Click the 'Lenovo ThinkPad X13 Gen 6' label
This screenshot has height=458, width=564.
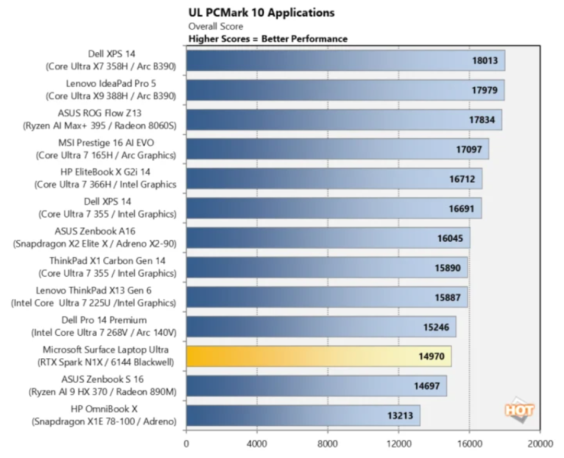pos(93,290)
